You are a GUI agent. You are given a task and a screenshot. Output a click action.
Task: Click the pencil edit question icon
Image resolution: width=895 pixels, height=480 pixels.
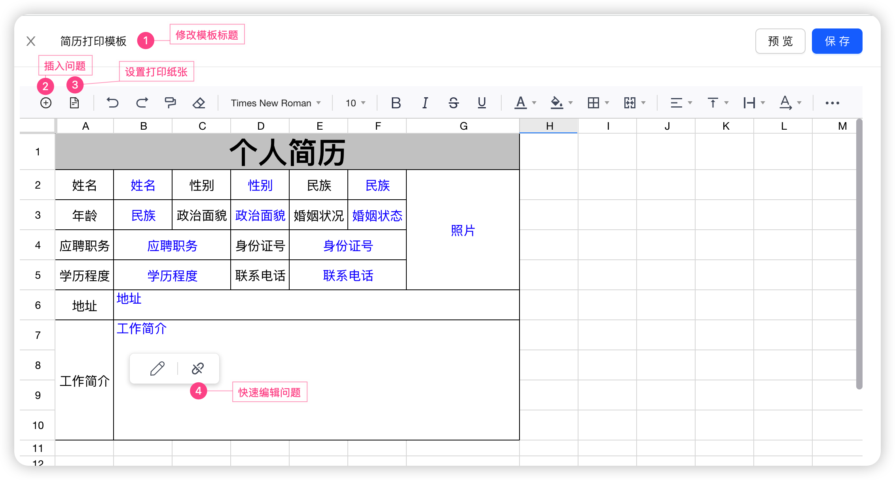pyautogui.click(x=157, y=369)
